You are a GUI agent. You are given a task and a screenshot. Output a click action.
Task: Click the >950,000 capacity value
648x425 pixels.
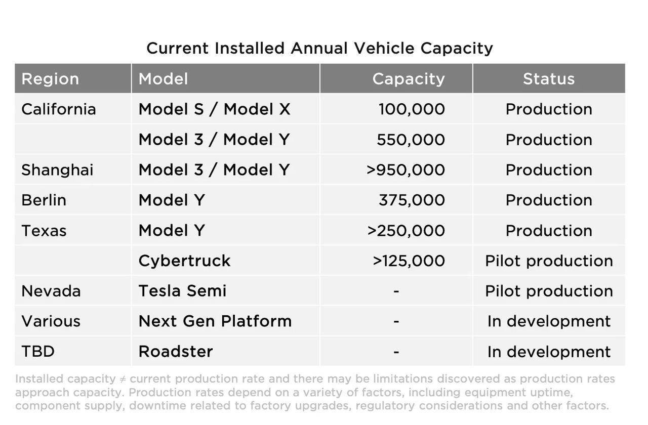click(406, 170)
